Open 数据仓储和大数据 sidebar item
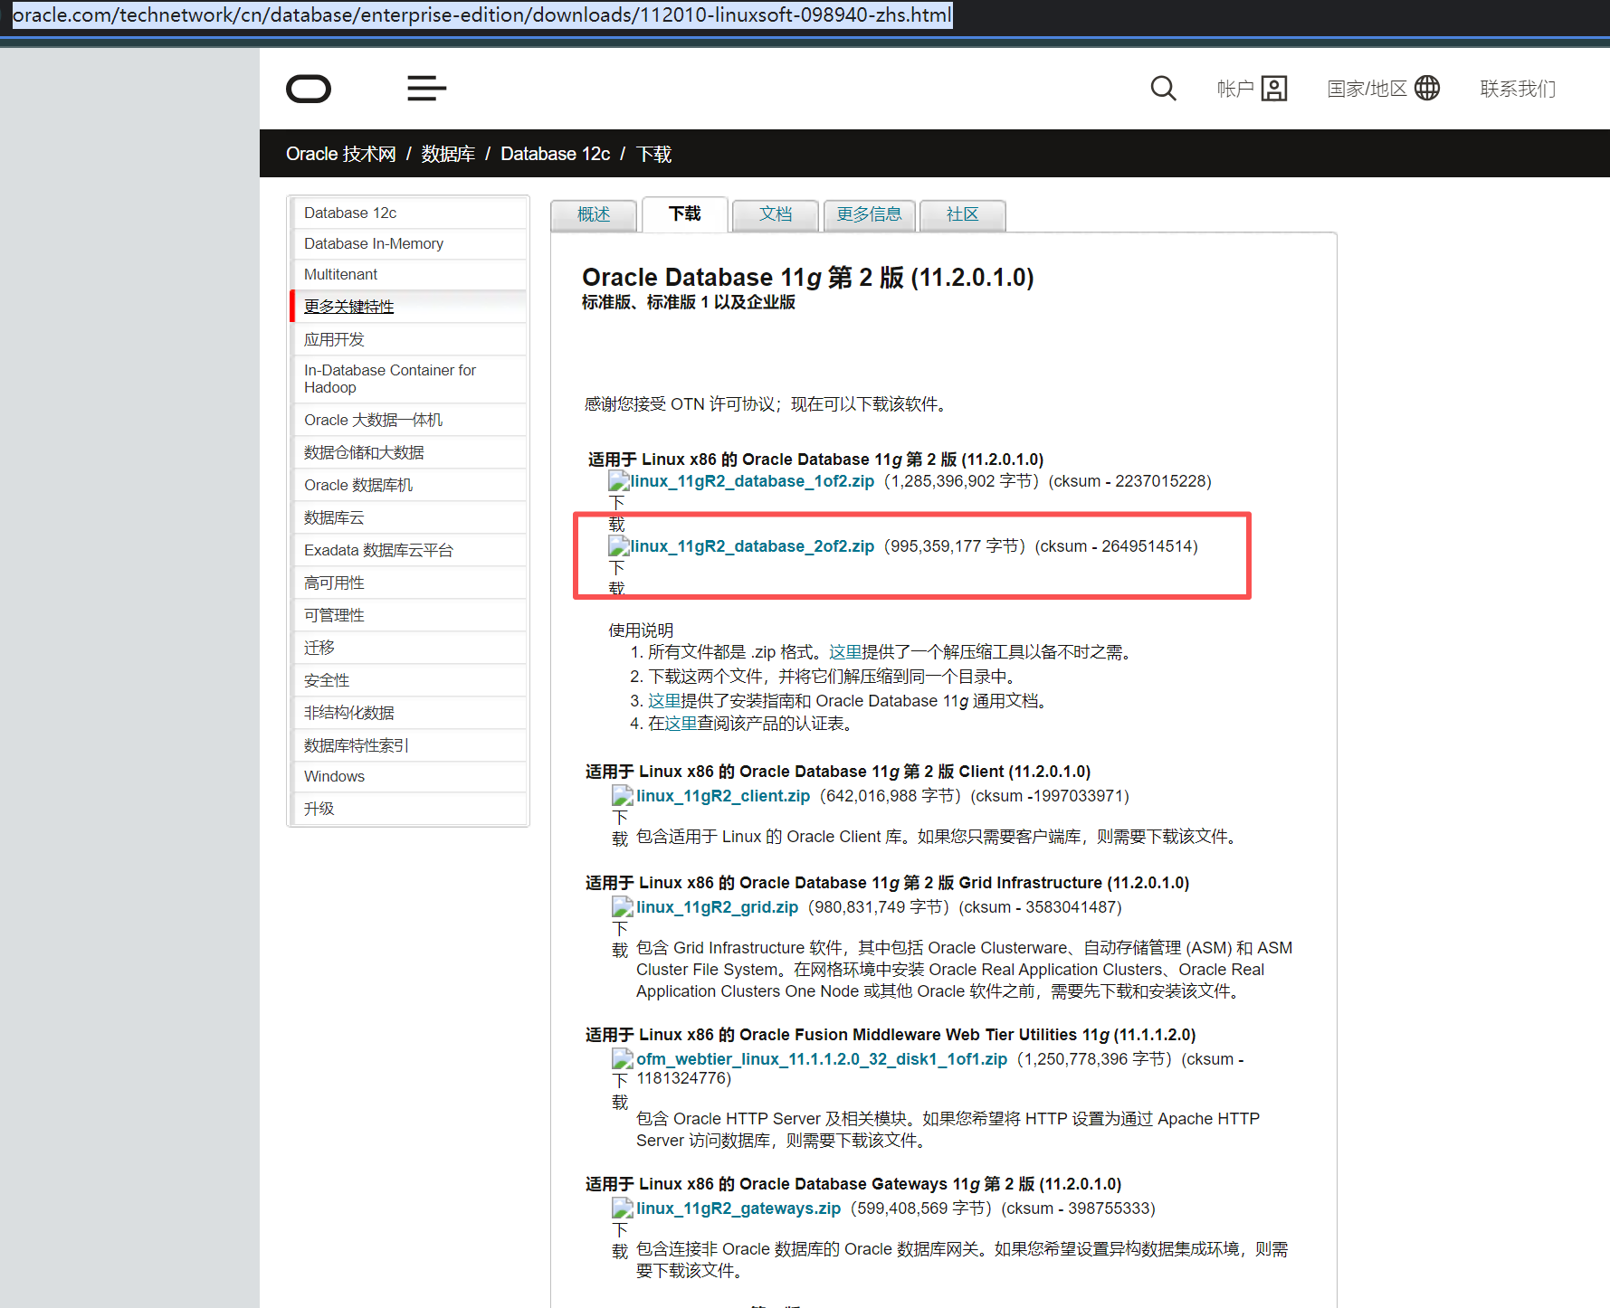The image size is (1610, 1308). click(409, 452)
